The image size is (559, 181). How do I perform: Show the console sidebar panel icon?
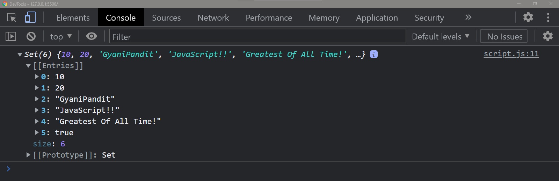pos(11,36)
